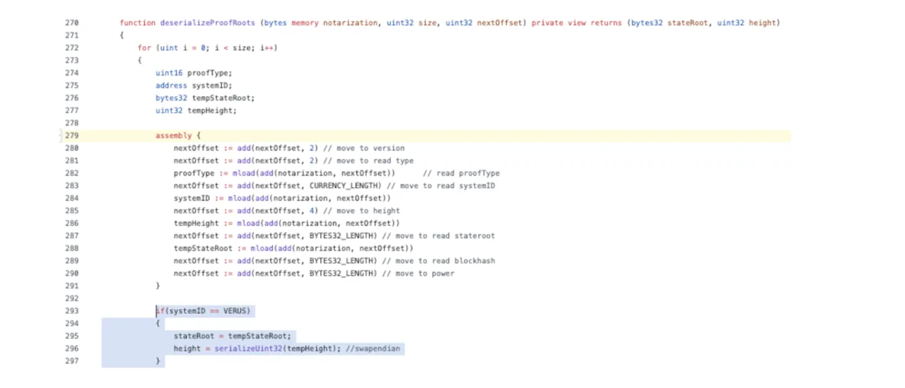This screenshot has width=905, height=388.
Task: Click the comment '// move to read type'
Action: 368,161
